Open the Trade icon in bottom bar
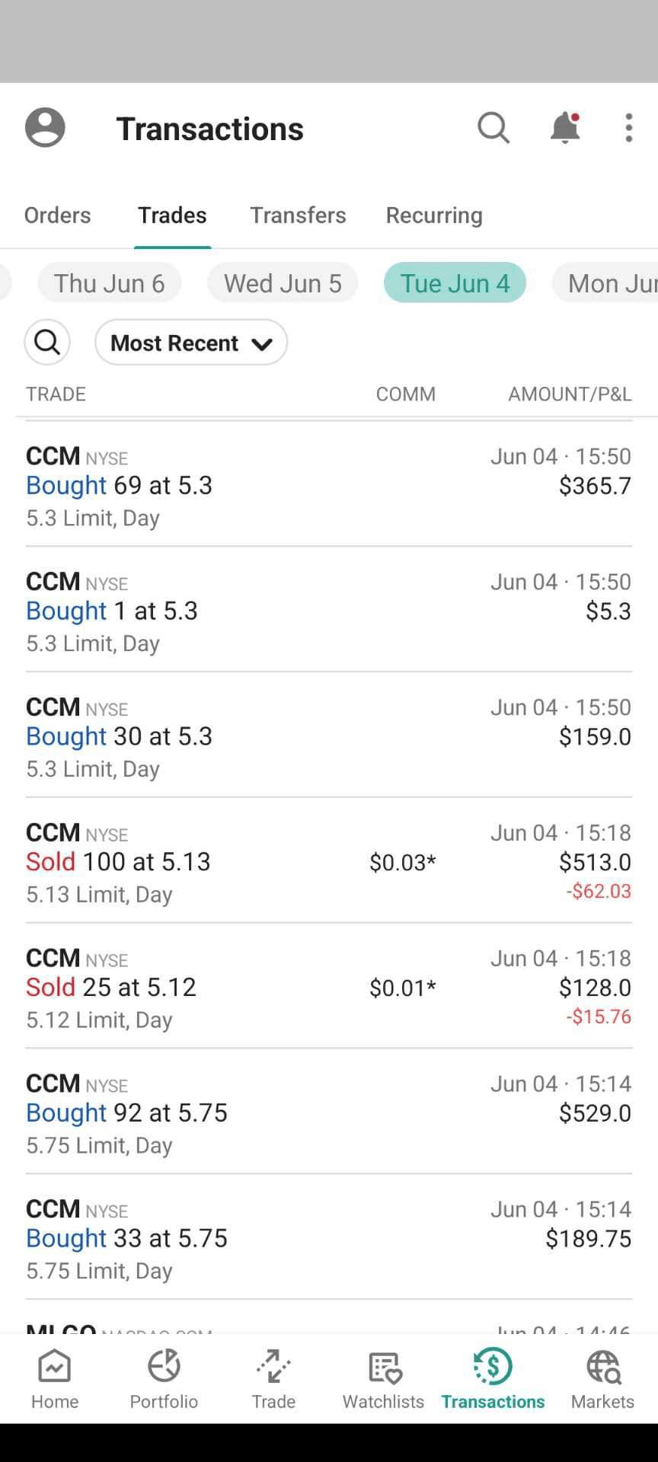 273,1380
